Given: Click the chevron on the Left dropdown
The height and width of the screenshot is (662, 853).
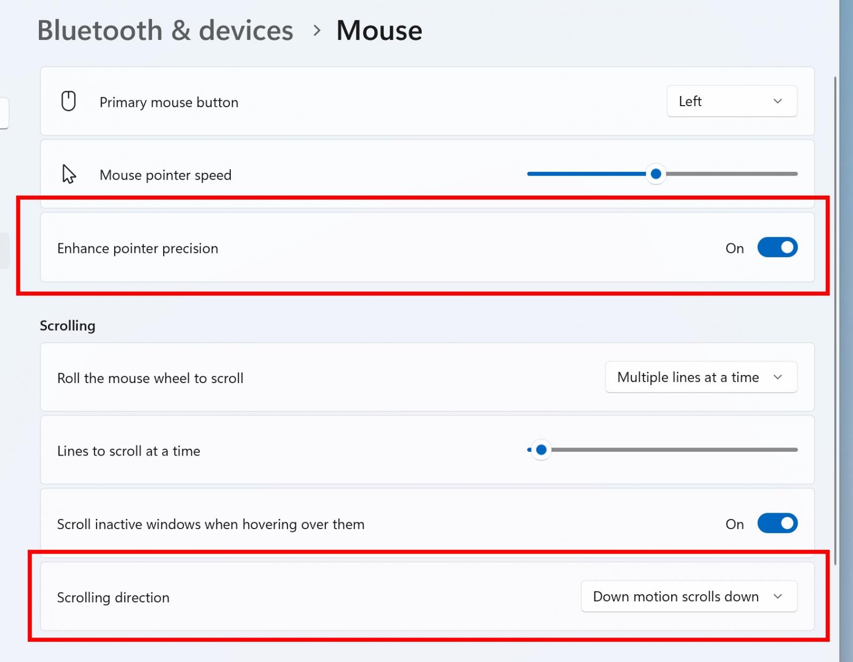Looking at the screenshot, I should point(777,101).
